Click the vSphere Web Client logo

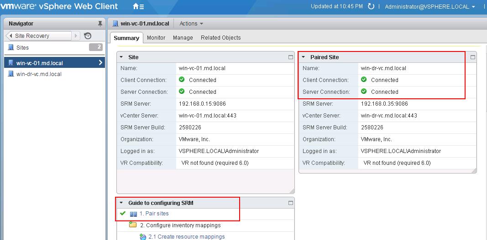coord(59,6)
